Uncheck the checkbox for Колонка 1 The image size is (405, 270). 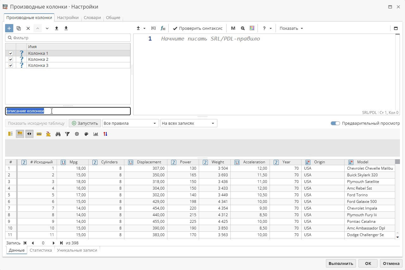click(x=11, y=53)
